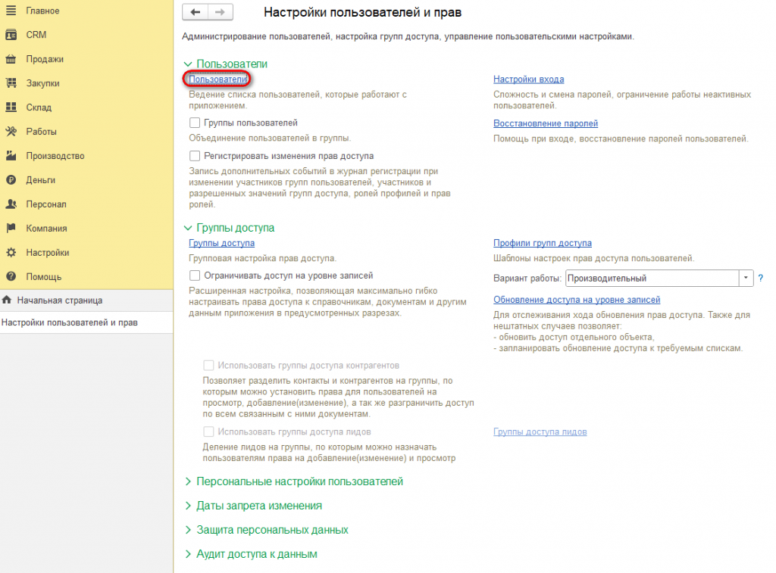The width and height of the screenshot is (776, 573).
Task: Open the Продажи menu item
Action: click(x=45, y=59)
